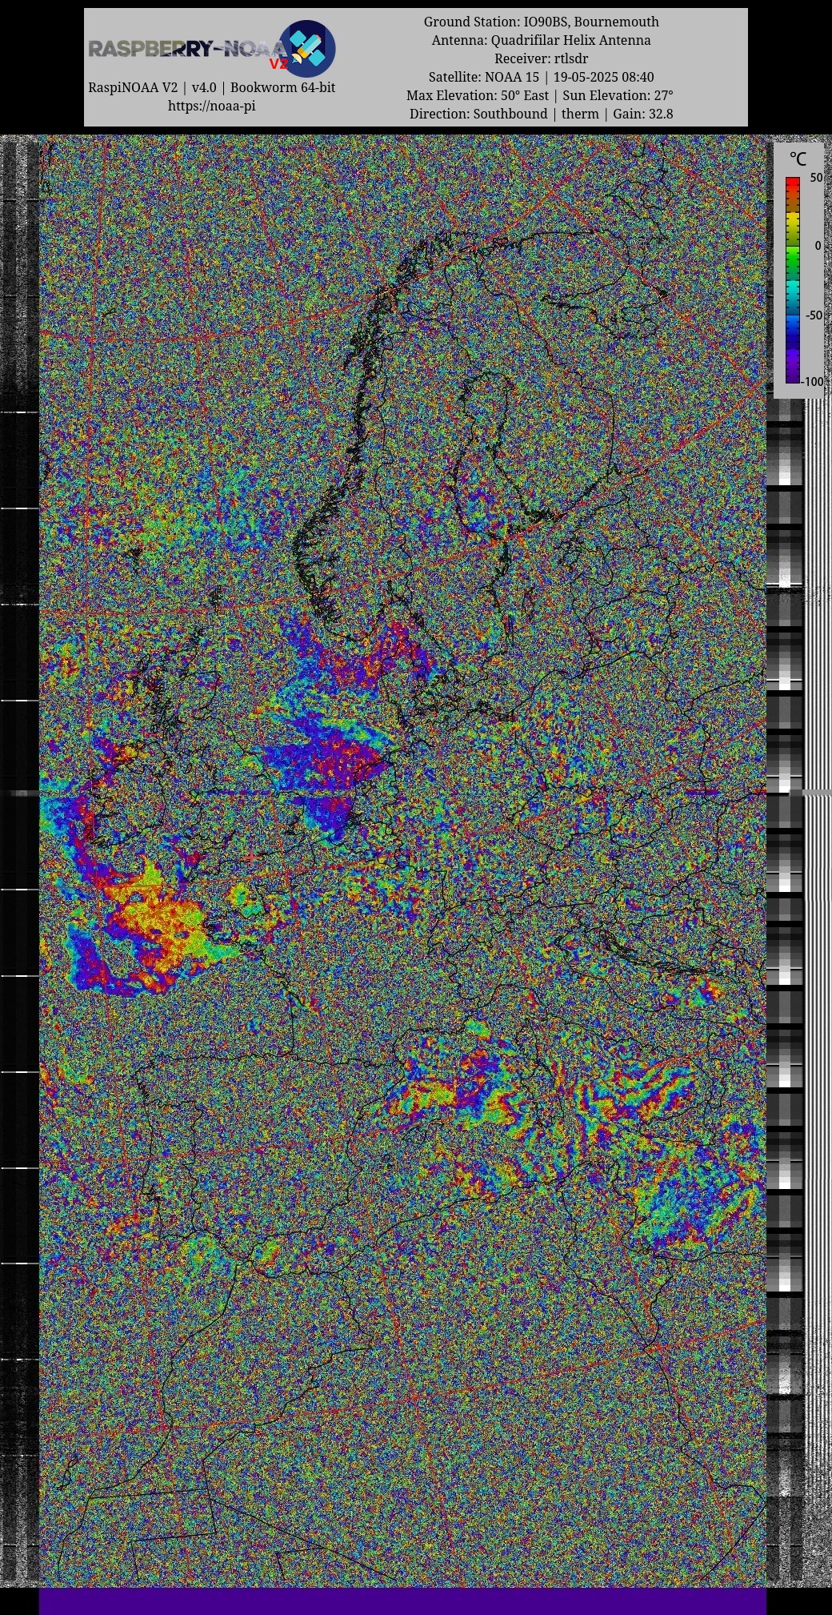Click the -100 value on temperature legend
832x1615 pixels.
[x=813, y=382]
